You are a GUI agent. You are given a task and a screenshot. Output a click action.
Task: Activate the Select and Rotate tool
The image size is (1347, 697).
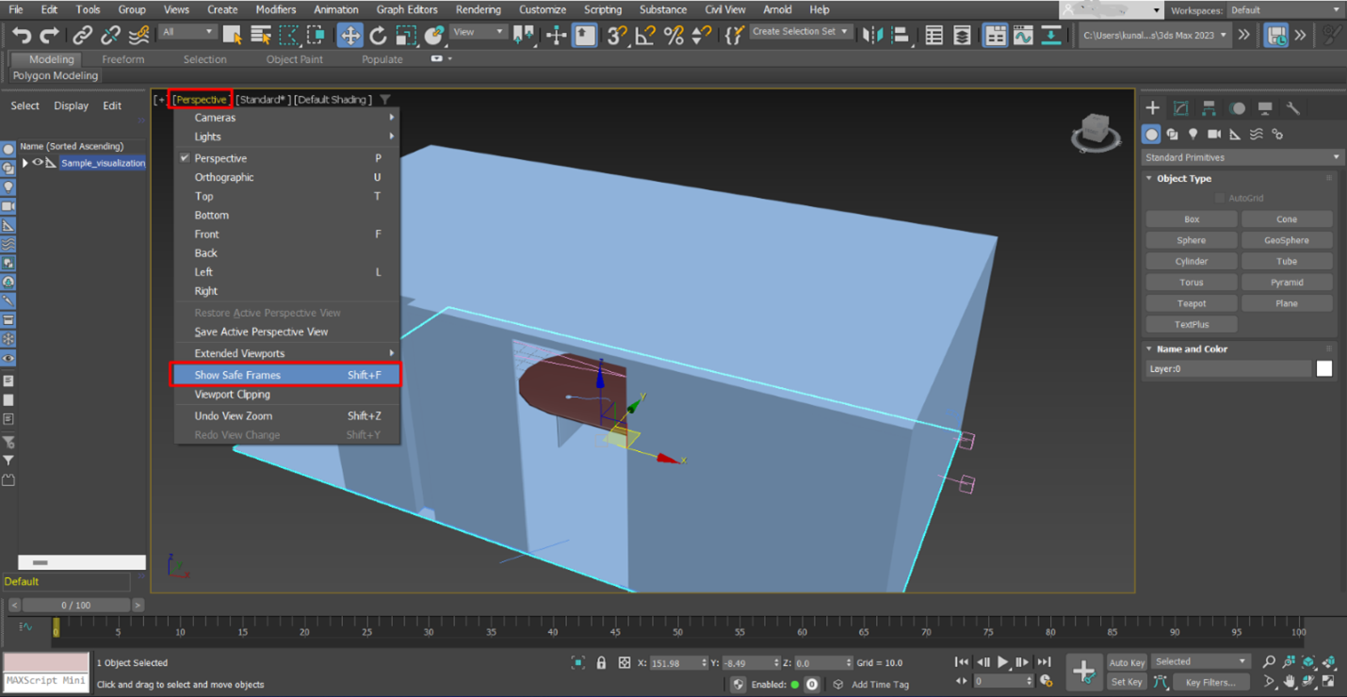[378, 36]
